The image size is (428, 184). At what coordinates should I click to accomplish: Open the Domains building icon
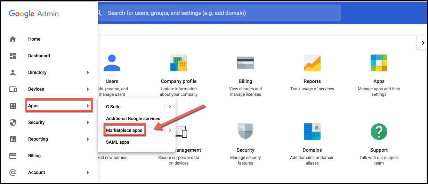[x=312, y=131]
